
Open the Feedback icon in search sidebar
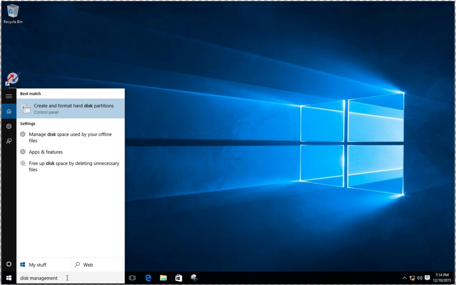coord(9,141)
